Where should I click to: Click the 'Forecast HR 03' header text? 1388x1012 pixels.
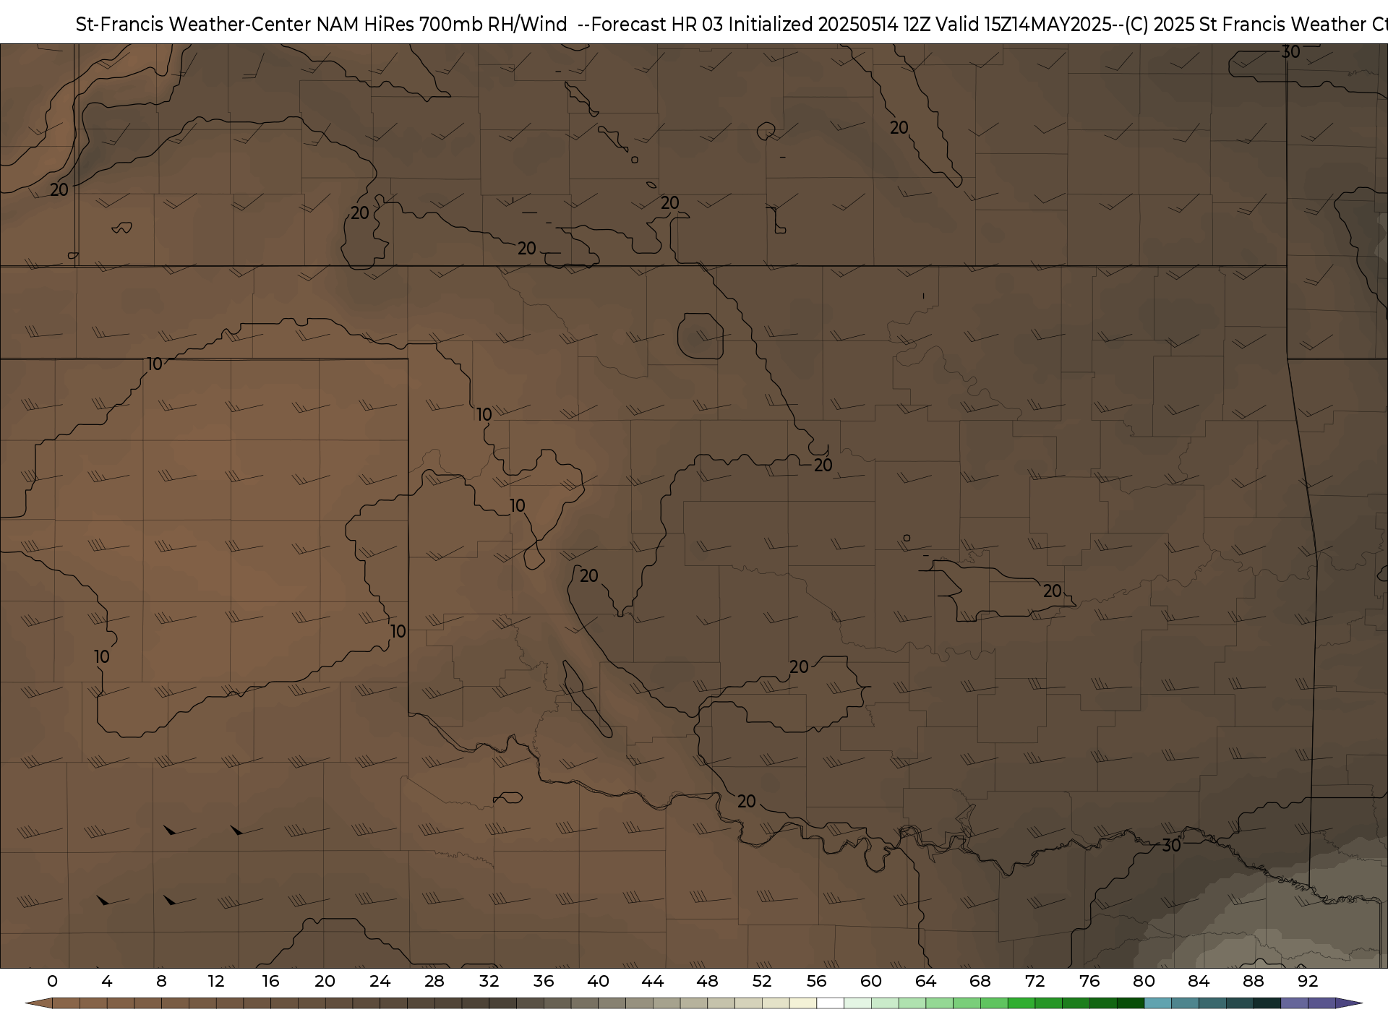(x=657, y=25)
